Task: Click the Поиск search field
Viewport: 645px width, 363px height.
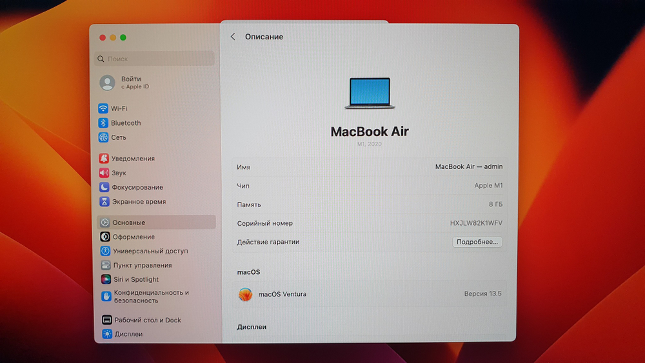Action: 154,59
